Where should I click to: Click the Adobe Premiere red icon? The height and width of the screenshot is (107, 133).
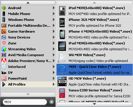4,61
